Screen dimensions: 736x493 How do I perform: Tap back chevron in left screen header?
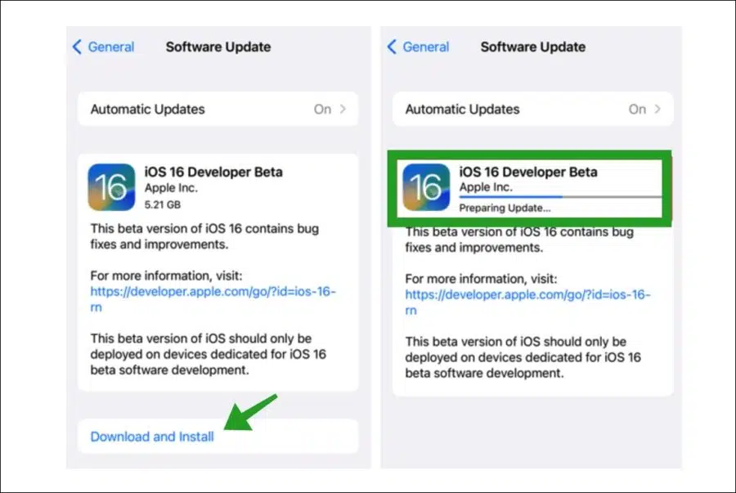(77, 47)
